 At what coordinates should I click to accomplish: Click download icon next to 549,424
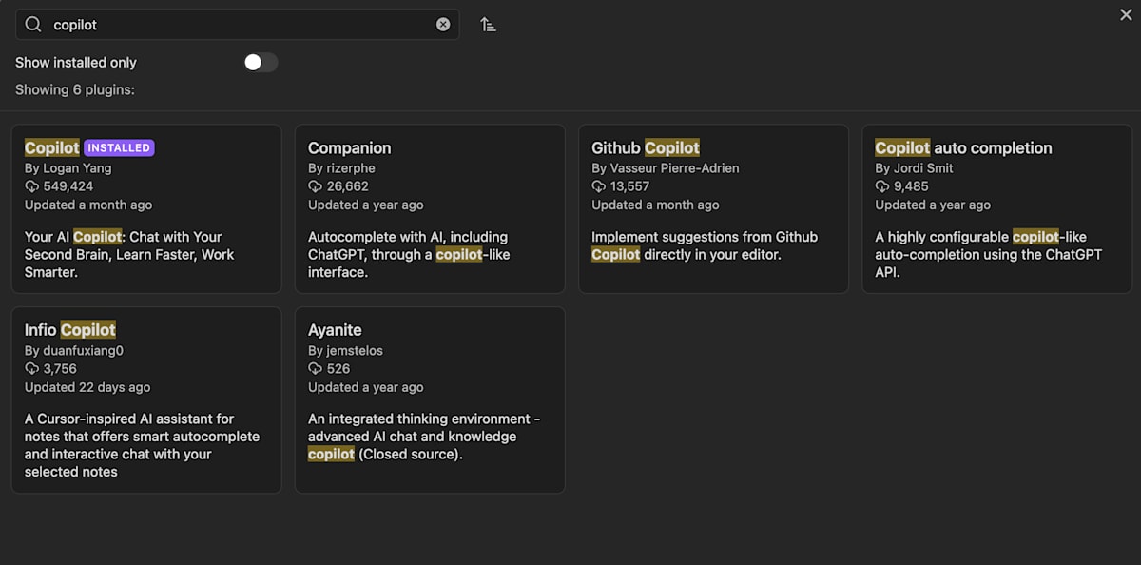[31, 186]
